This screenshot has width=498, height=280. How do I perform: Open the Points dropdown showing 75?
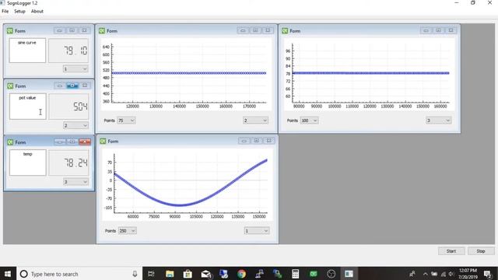click(126, 121)
